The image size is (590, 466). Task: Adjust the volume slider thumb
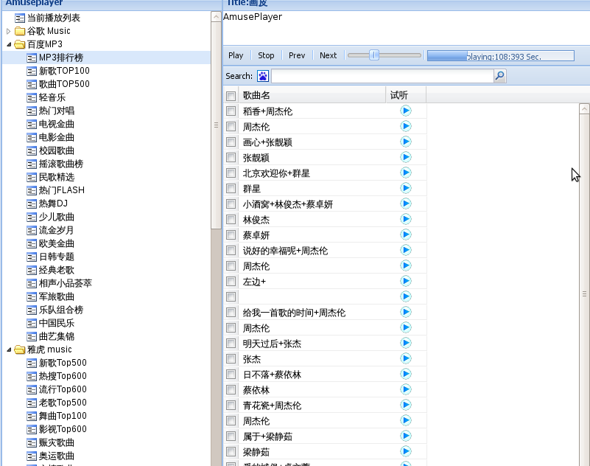click(x=374, y=55)
